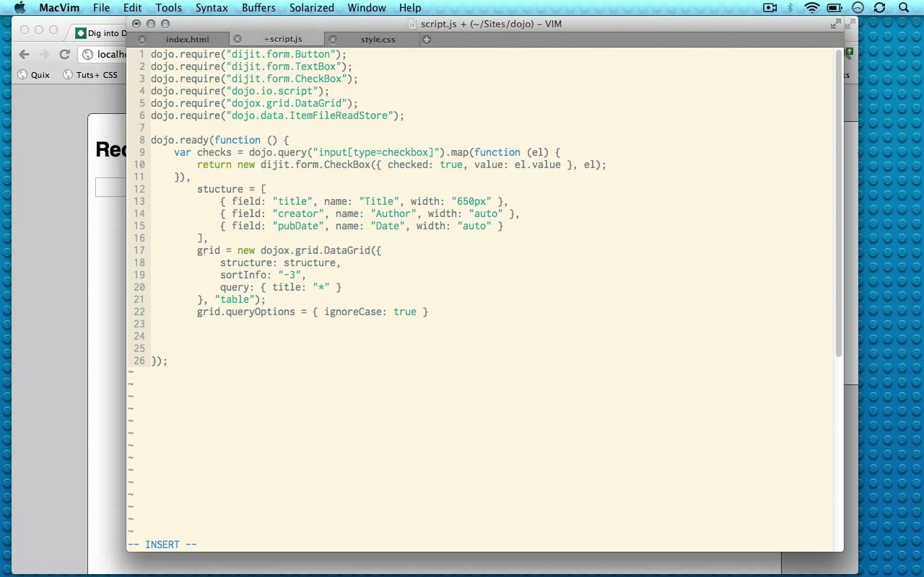Image resolution: width=924 pixels, height=577 pixels.
Task: Click the 'structure: structure,' line
Action: 280,263
